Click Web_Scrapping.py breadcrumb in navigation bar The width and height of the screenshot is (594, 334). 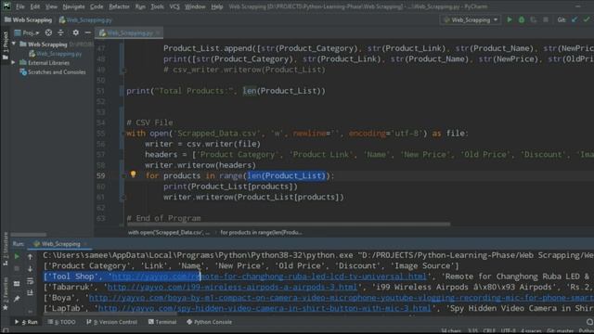(x=85, y=19)
